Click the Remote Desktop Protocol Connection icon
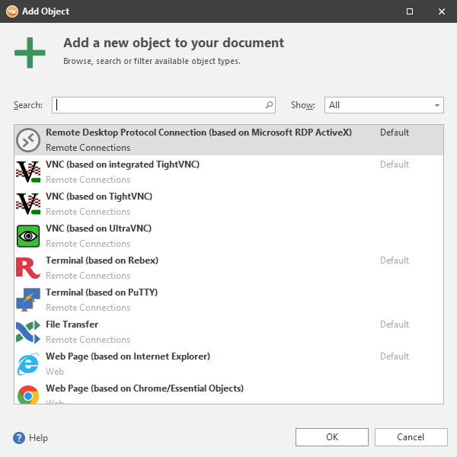 (x=28, y=140)
